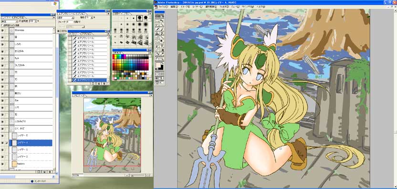Open the ヘルプ menu

[261, 7]
